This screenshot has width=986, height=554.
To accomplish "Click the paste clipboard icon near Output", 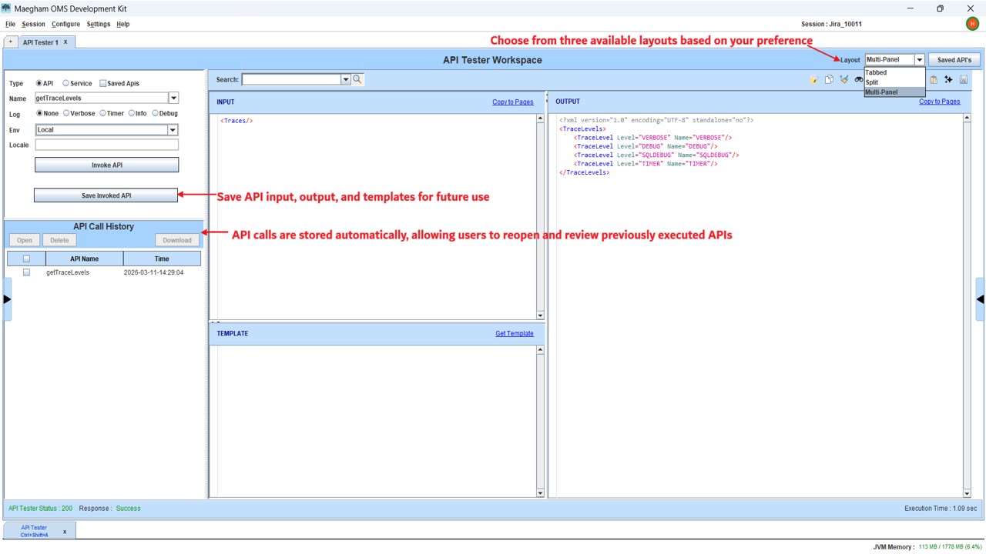I will [934, 79].
